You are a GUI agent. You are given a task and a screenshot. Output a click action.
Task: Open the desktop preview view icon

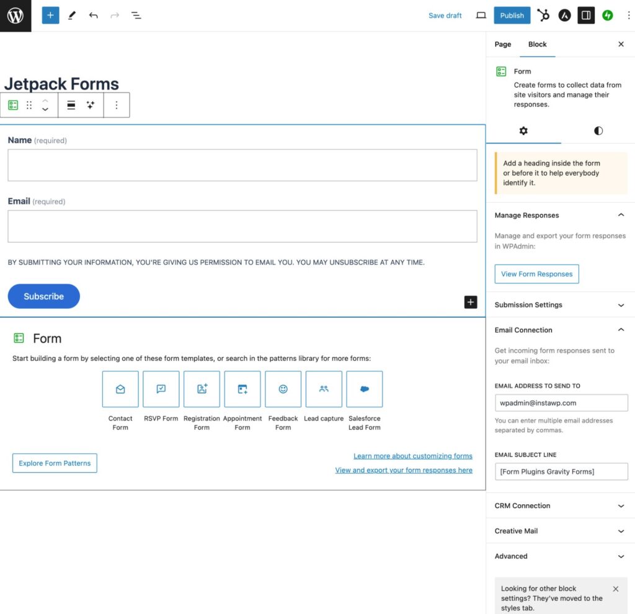481,16
